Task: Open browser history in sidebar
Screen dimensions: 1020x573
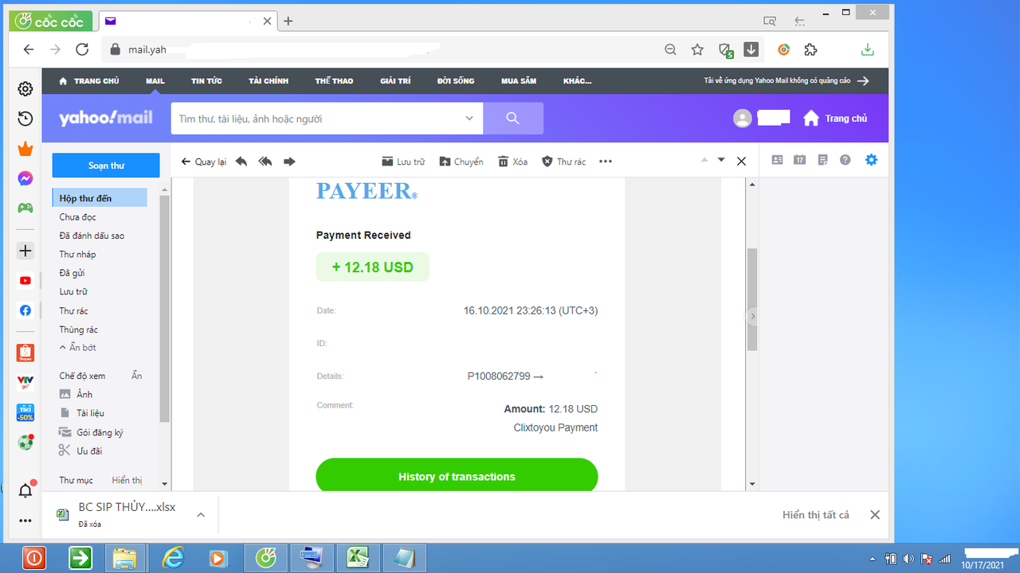Action: 25,119
